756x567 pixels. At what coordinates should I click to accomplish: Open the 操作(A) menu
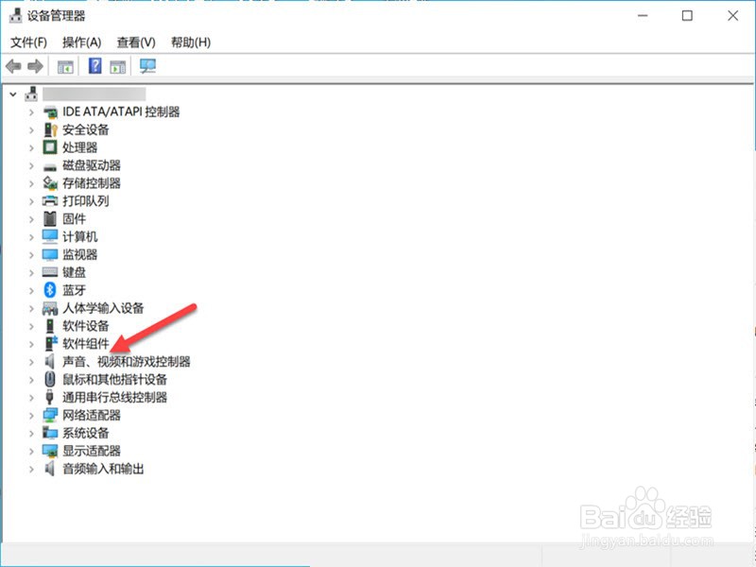click(81, 43)
